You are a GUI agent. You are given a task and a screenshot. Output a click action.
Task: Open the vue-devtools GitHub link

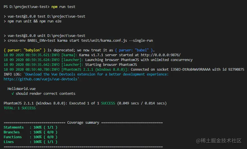point(41,79)
